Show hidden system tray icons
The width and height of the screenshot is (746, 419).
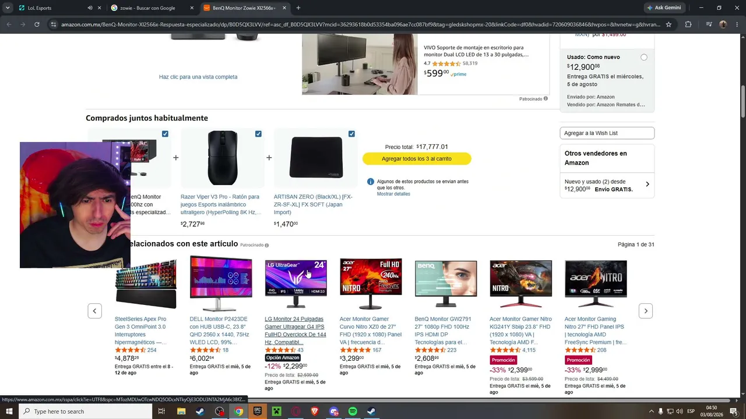pyautogui.click(x=652, y=411)
